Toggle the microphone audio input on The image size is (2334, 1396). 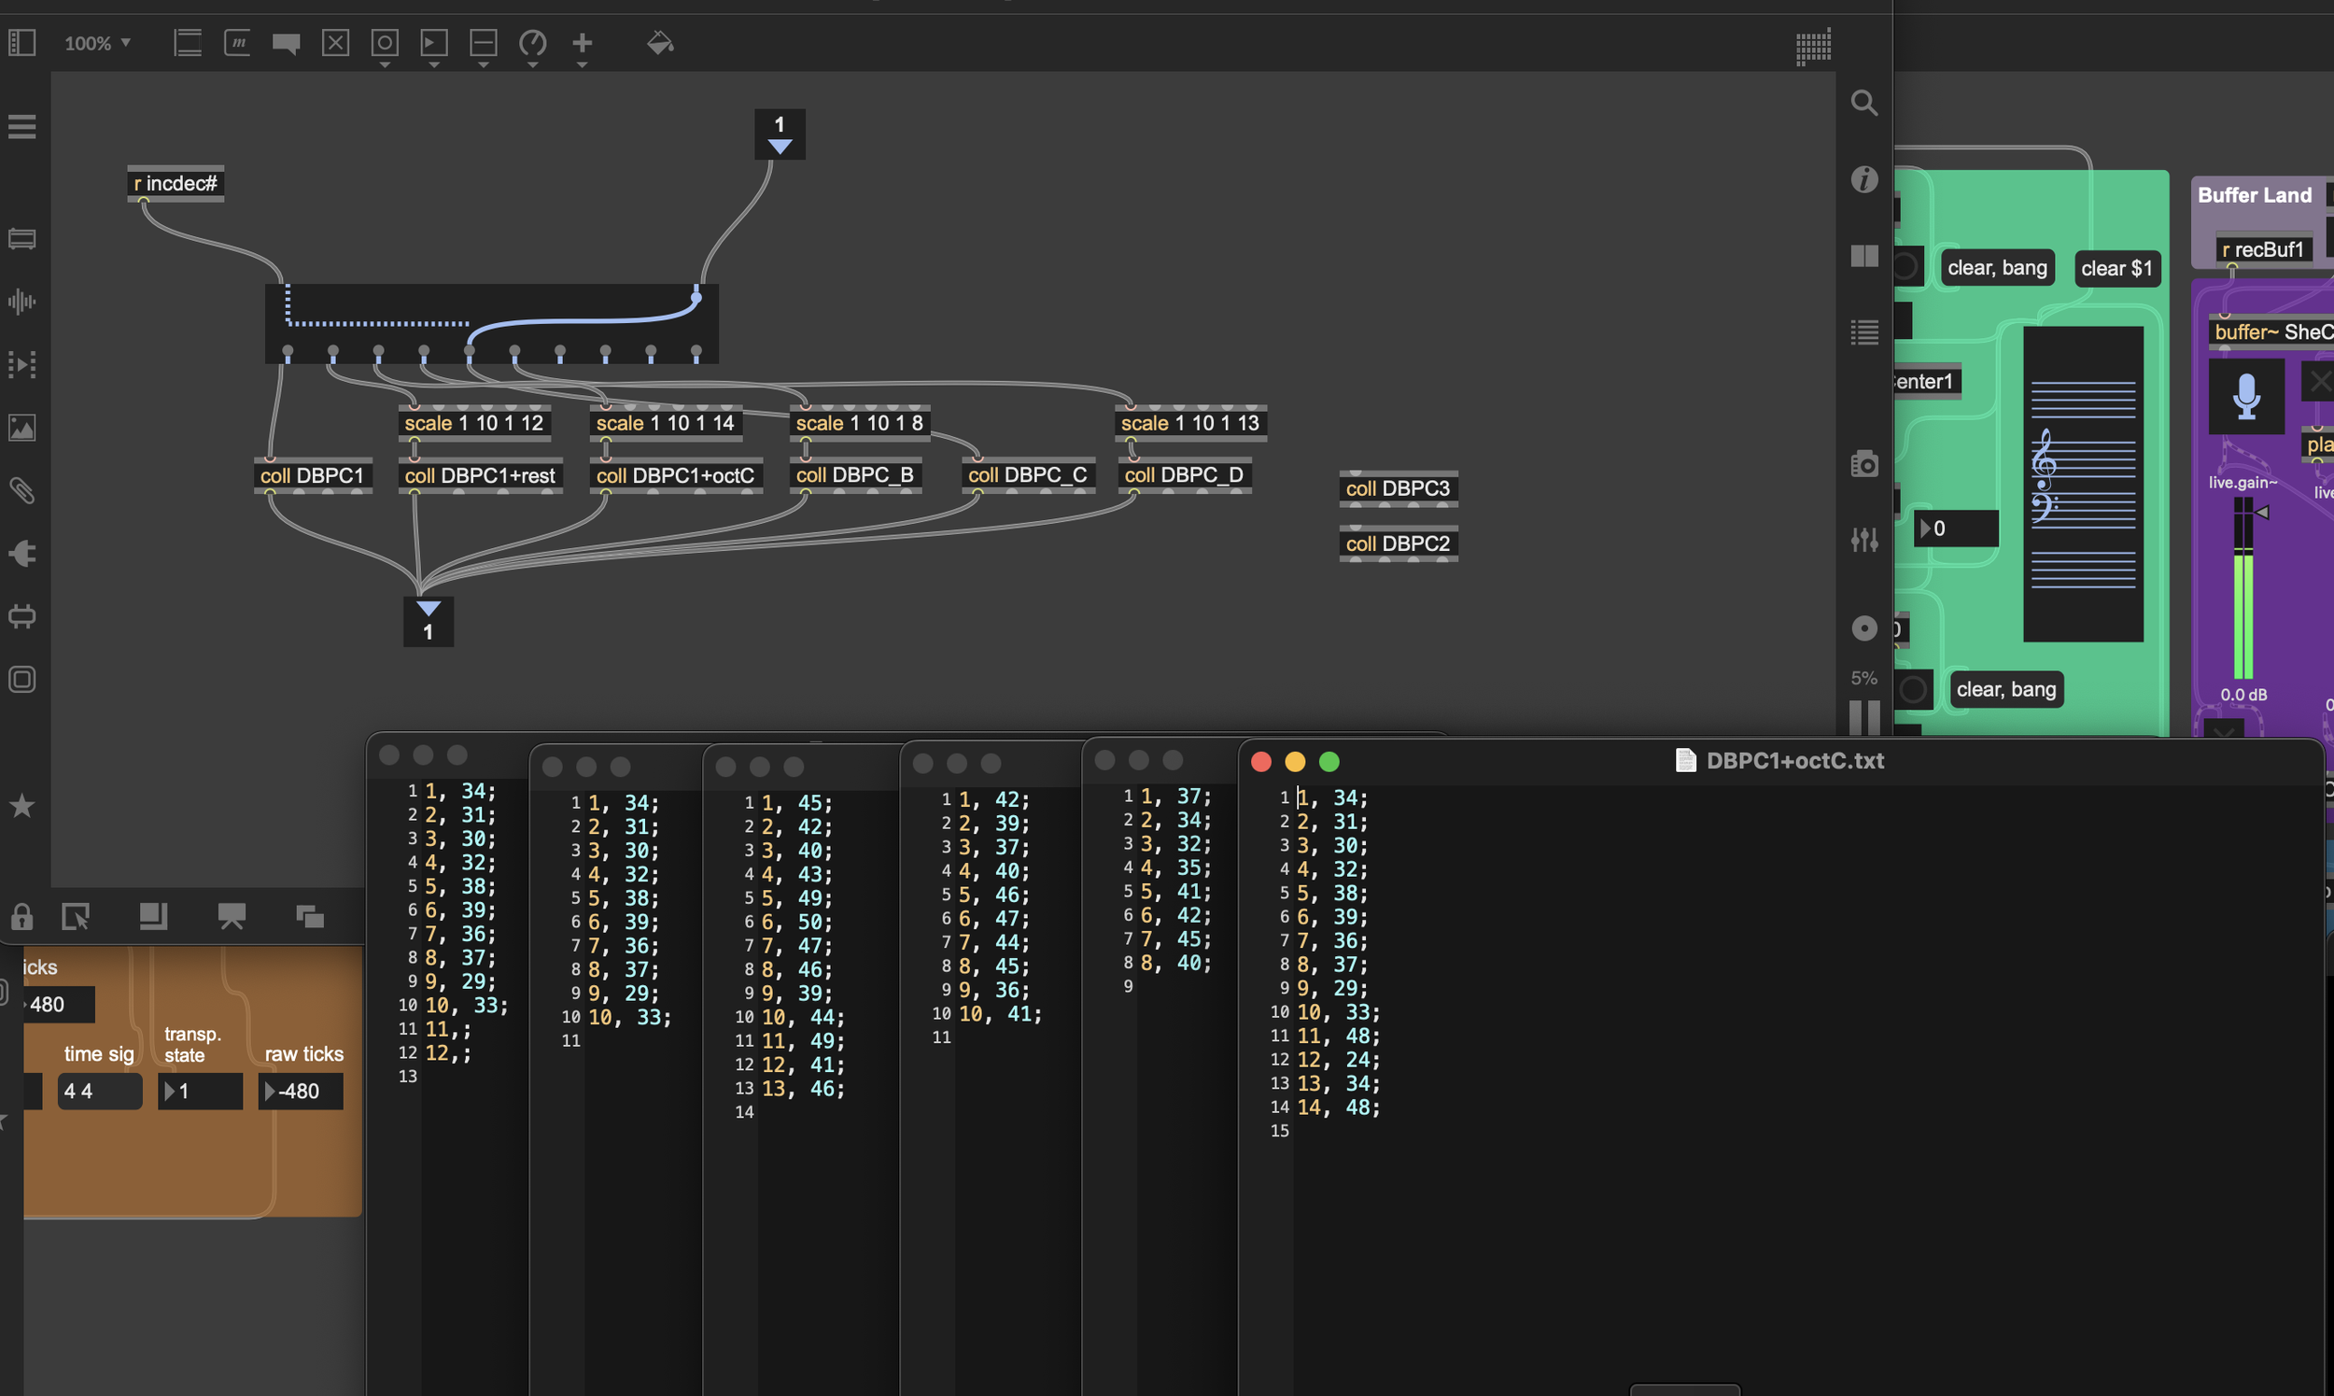click(x=2245, y=396)
